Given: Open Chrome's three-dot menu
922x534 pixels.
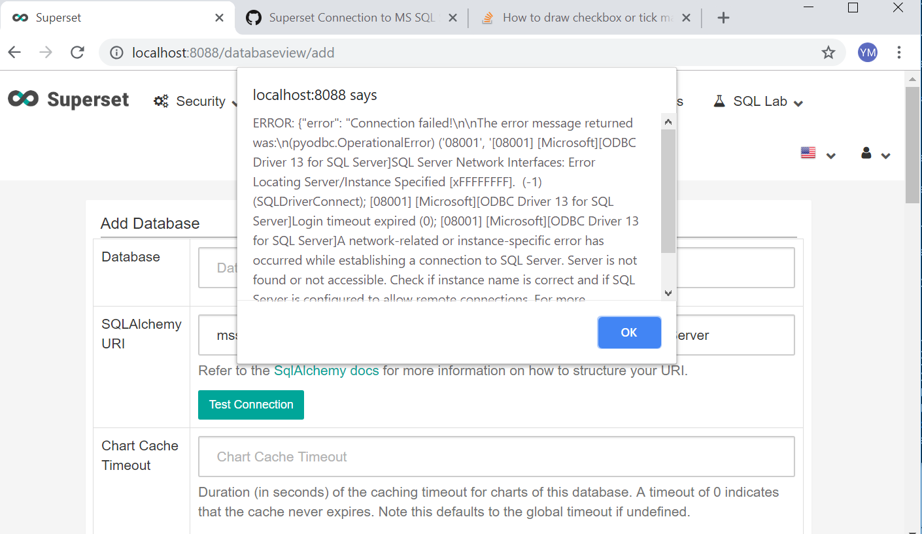Looking at the screenshot, I should (899, 52).
